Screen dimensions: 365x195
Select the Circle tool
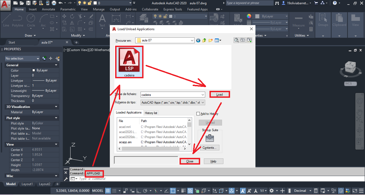coord(31,20)
